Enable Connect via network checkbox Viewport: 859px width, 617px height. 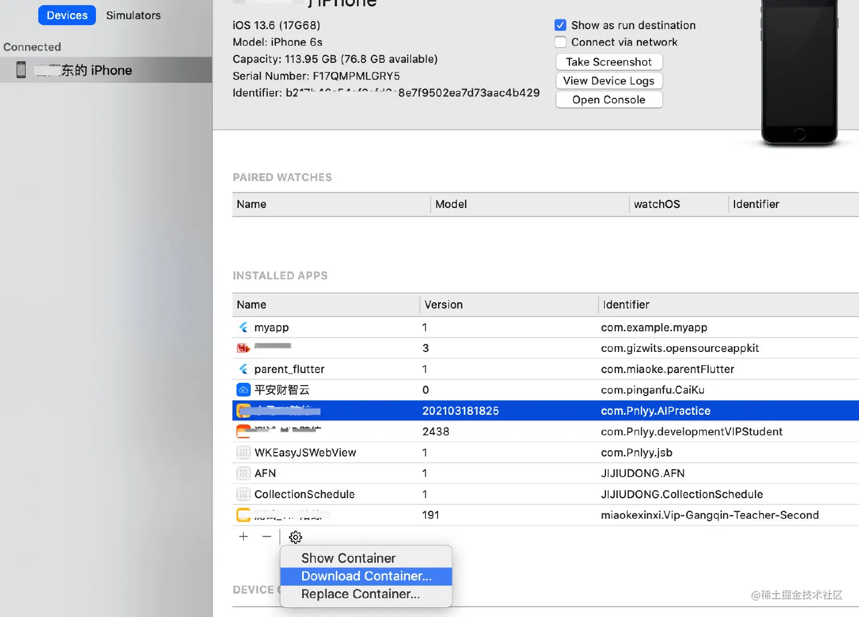pos(560,42)
